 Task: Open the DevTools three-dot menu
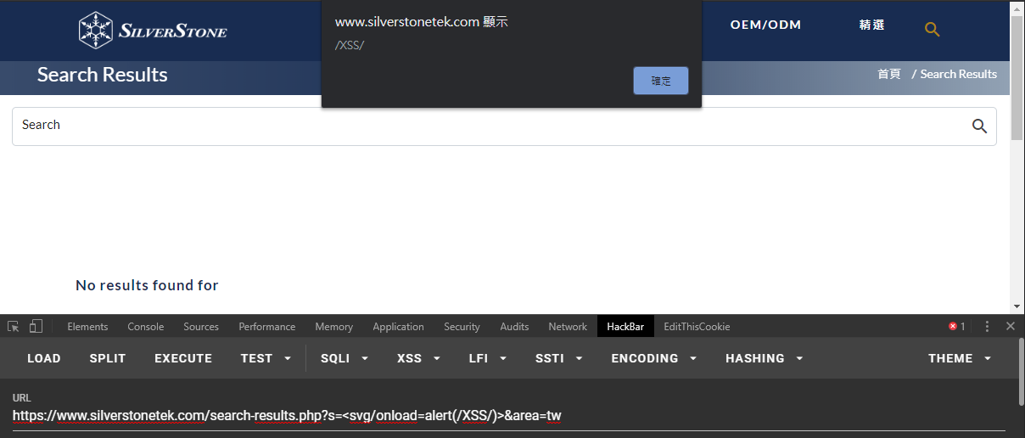[987, 326]
